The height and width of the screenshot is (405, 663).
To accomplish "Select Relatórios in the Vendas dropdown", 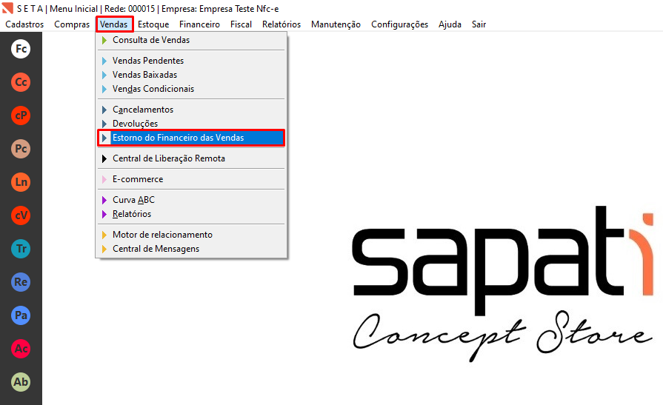I will (191, 214).
